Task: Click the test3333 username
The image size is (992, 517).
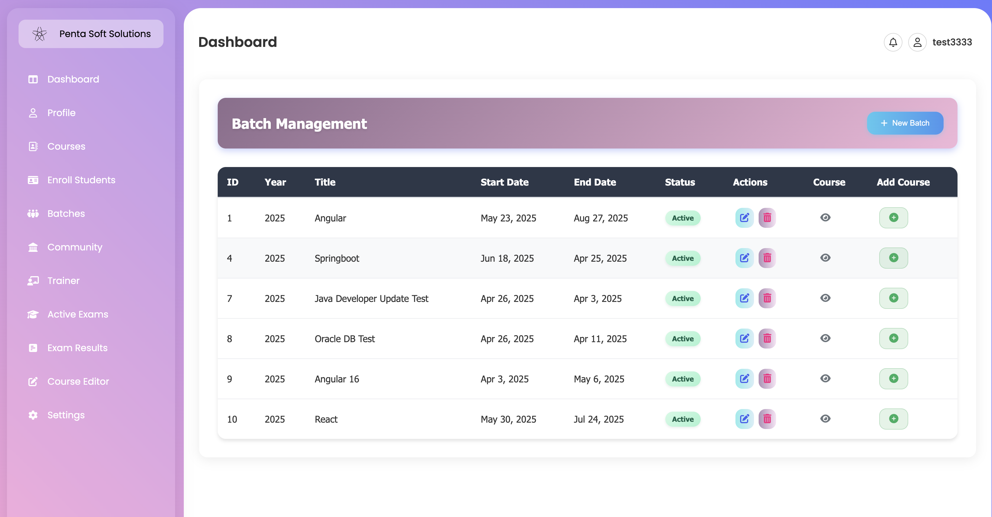Action: click(x=952, y=42)
